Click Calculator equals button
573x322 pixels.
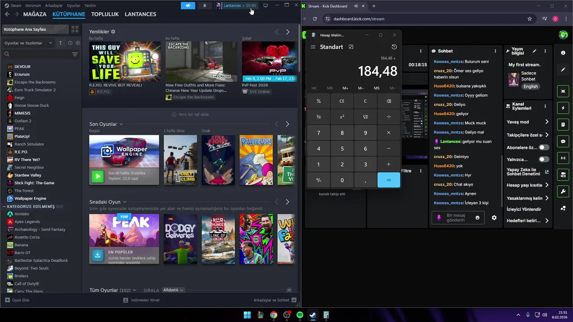click(389, 180)
